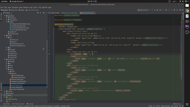The width and height of the screenshot is (190, 107).
Task: Place the cursor on code line 18
Action: pos(118,54)
